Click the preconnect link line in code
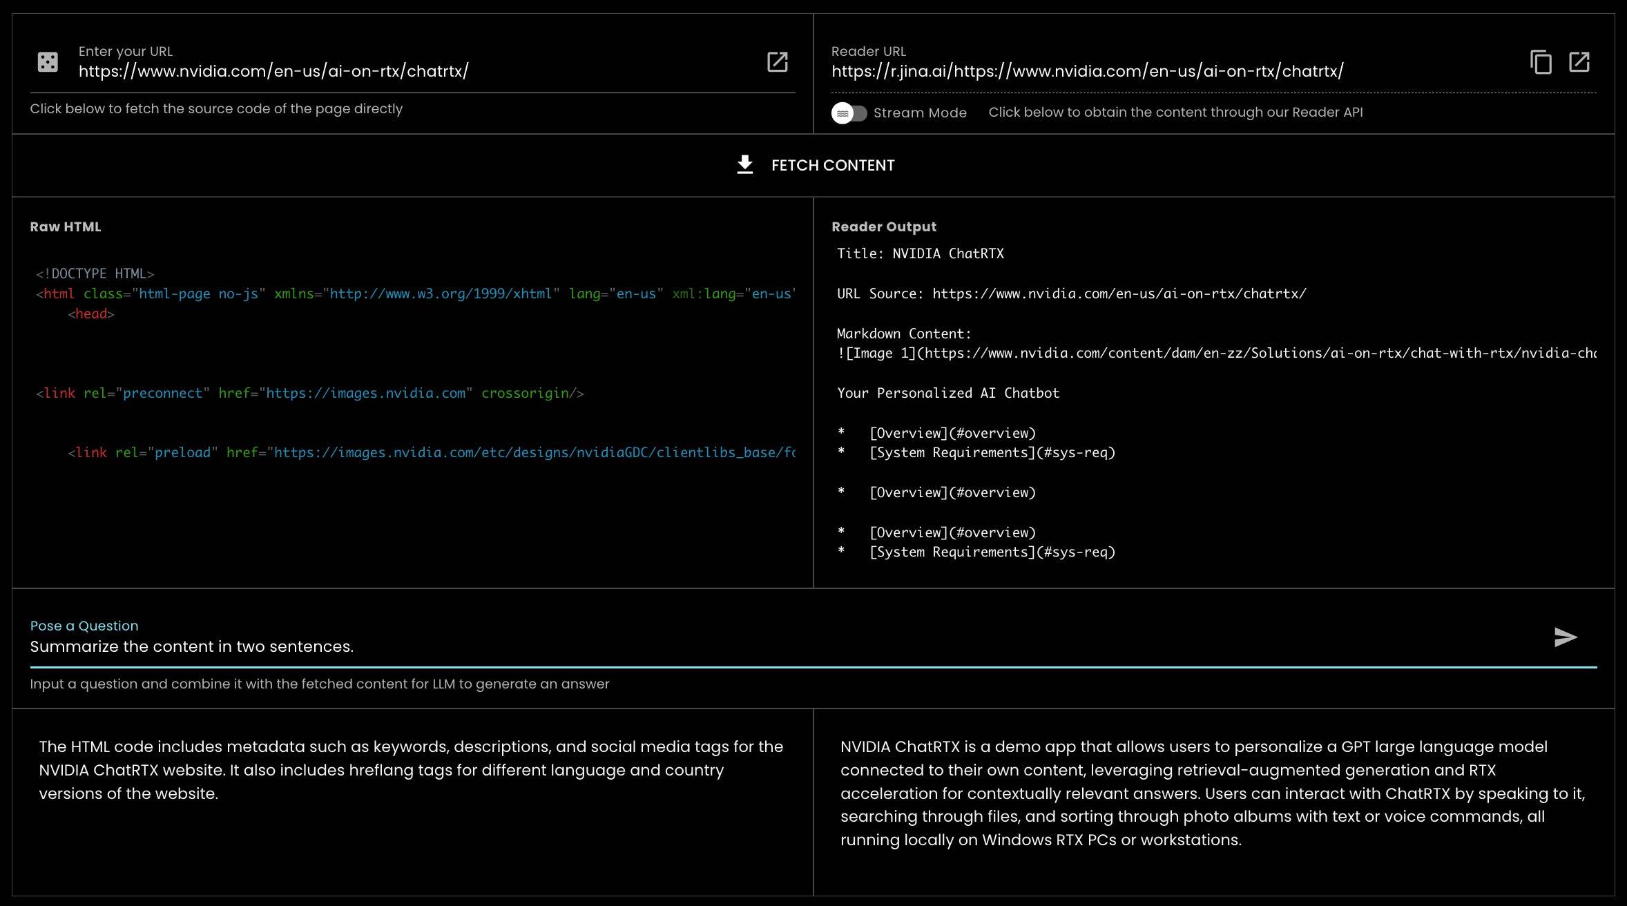 310,393
